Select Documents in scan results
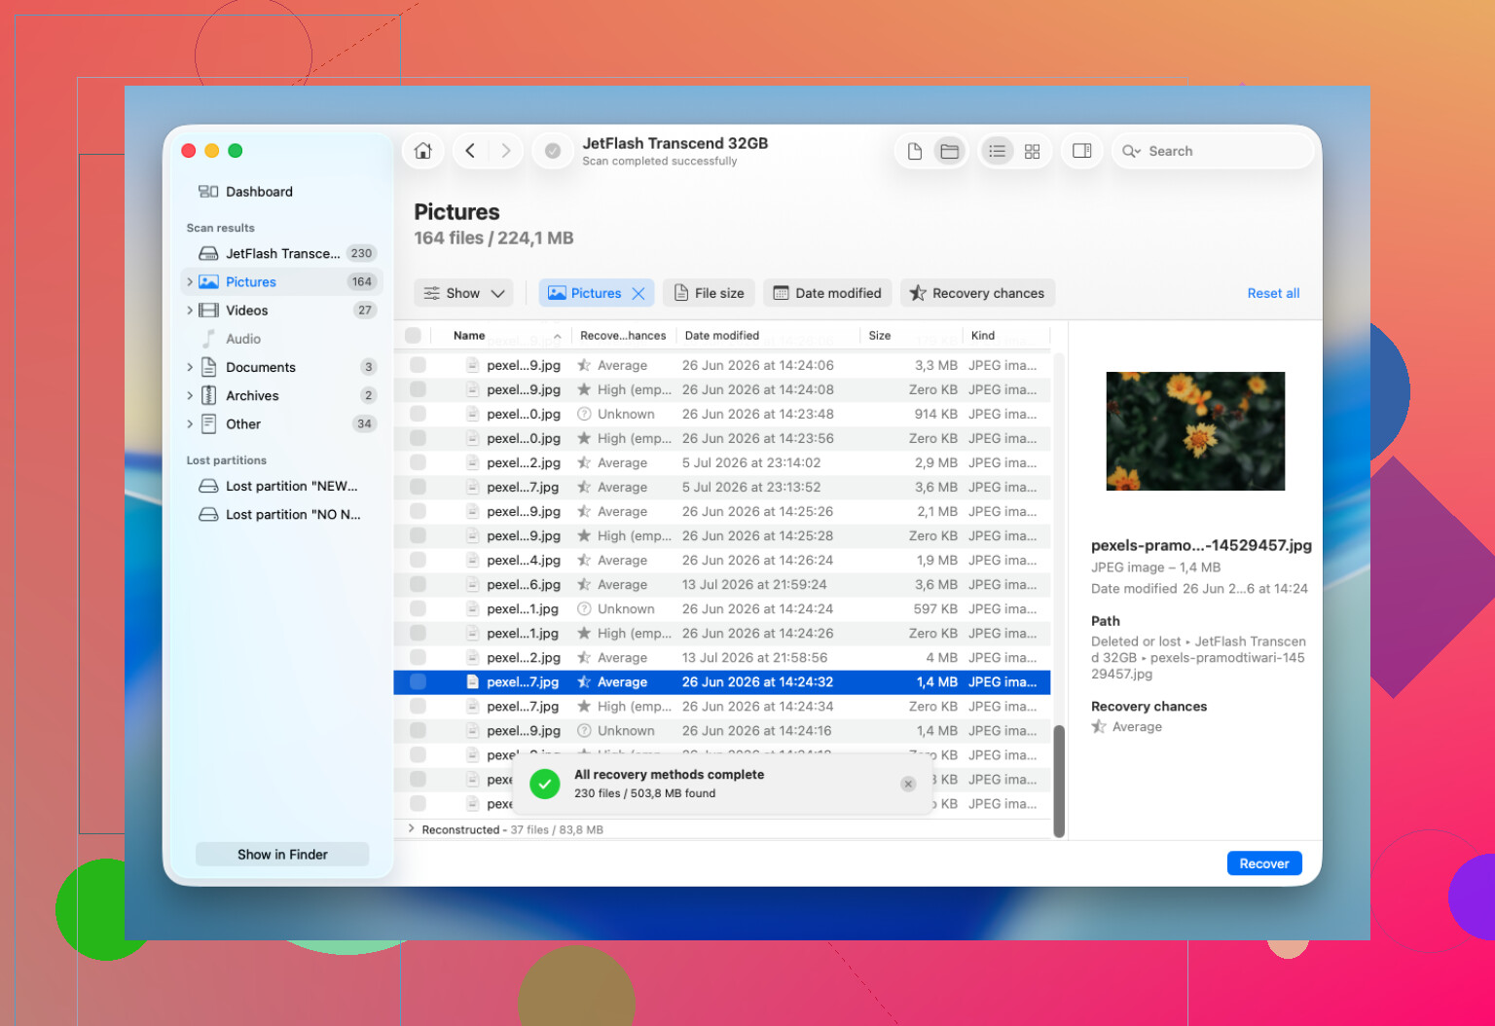Image resolution: width=1495 pixels, height=1026 pixels. (x=261, y=367)
